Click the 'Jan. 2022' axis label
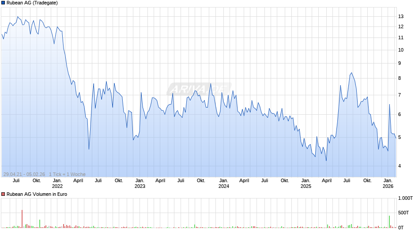This screenshot has width=415, height=232. pyautogui.click(x=57, y=183)
